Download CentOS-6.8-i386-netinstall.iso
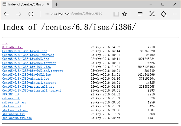Image resolution: width=181 pixels, height=126 pixels. click(x=28, y=87)
